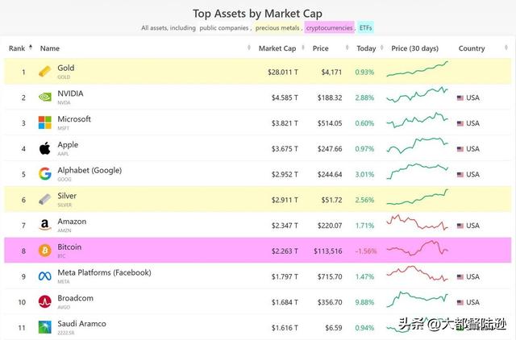Click the Broadcom logo icon
Screen dimensions: 516x340
tap(45, 302)
